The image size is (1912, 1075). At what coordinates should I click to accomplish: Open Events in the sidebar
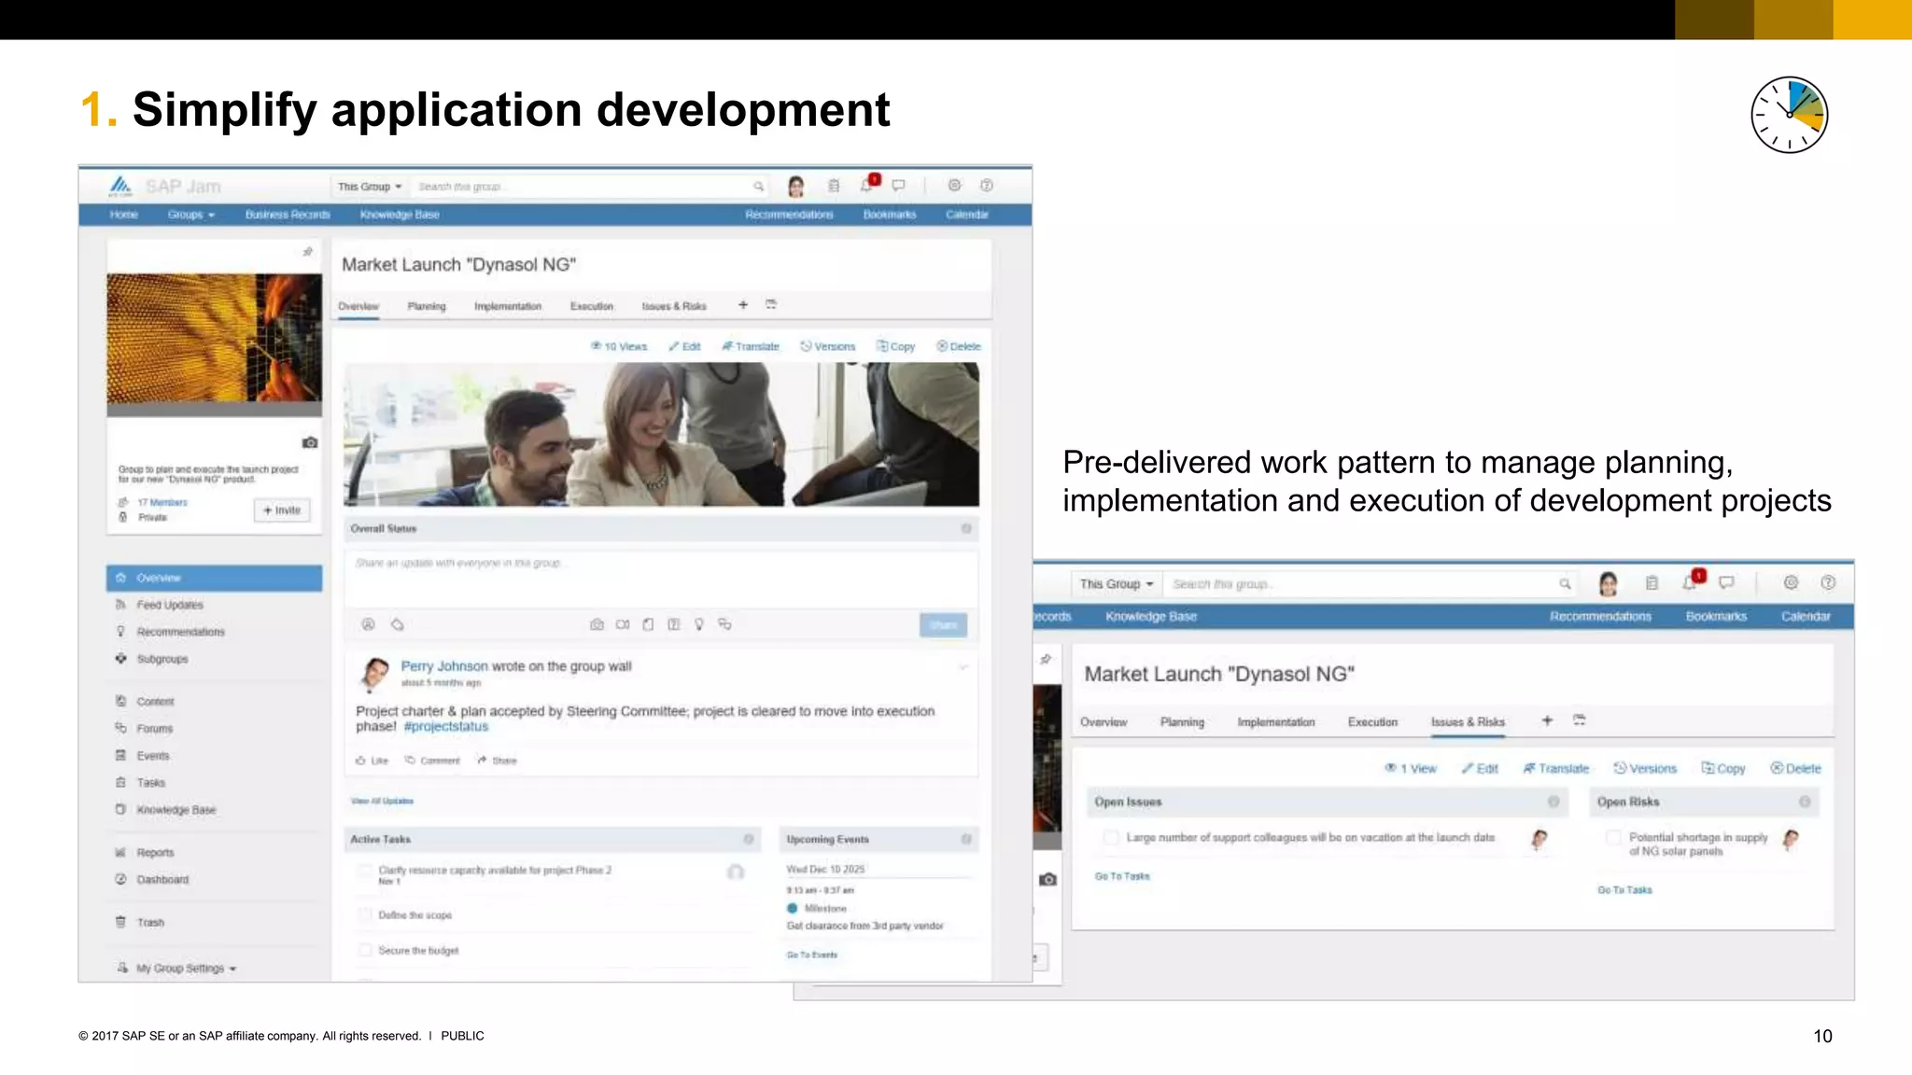click(153, 756)
